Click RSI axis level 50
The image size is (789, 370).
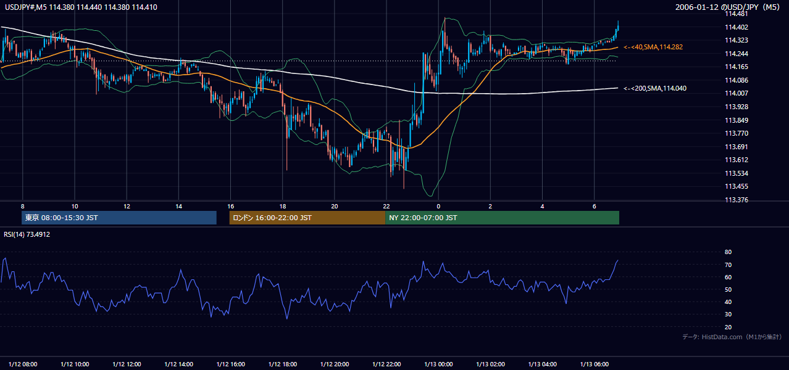728,289
